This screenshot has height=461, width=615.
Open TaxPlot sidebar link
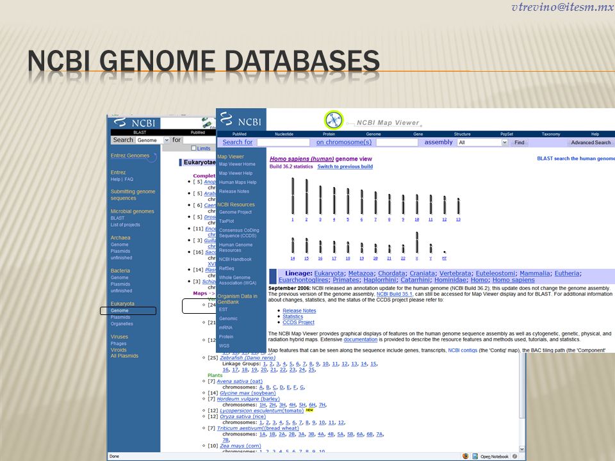226,221
